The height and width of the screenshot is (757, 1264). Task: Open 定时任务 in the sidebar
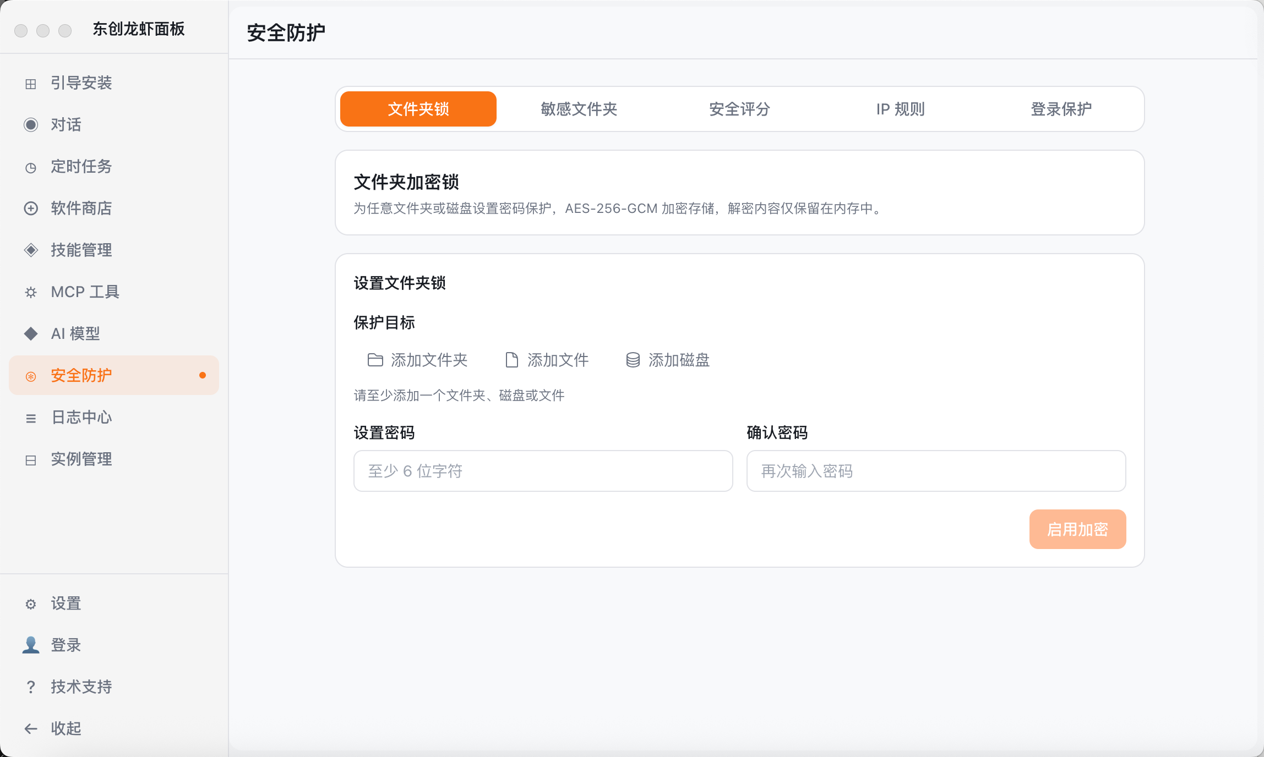tap(114, 166)
